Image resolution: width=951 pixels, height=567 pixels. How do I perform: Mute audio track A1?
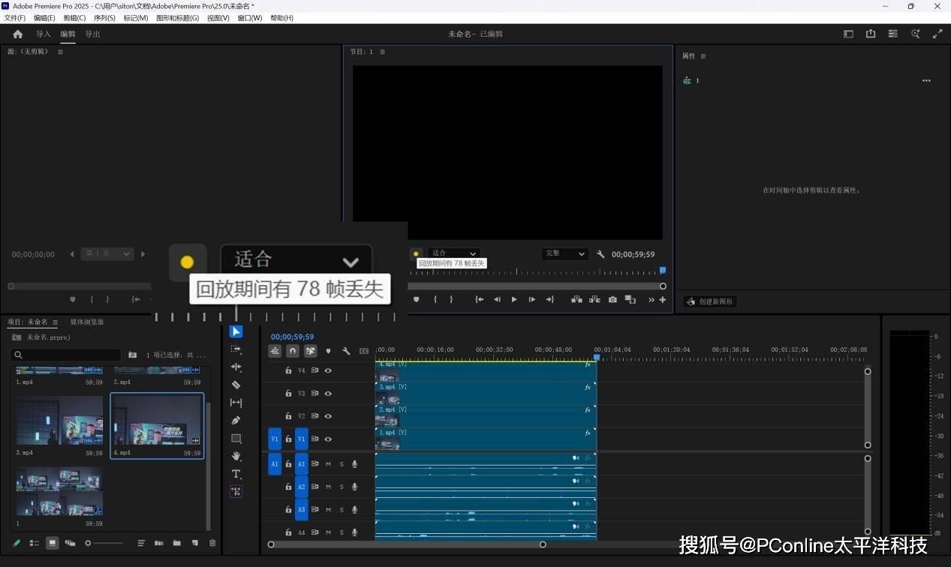pos(328,464)
